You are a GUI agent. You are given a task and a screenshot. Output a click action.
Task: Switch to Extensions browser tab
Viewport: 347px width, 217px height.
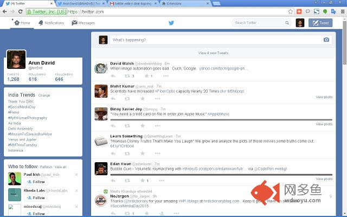185,4
